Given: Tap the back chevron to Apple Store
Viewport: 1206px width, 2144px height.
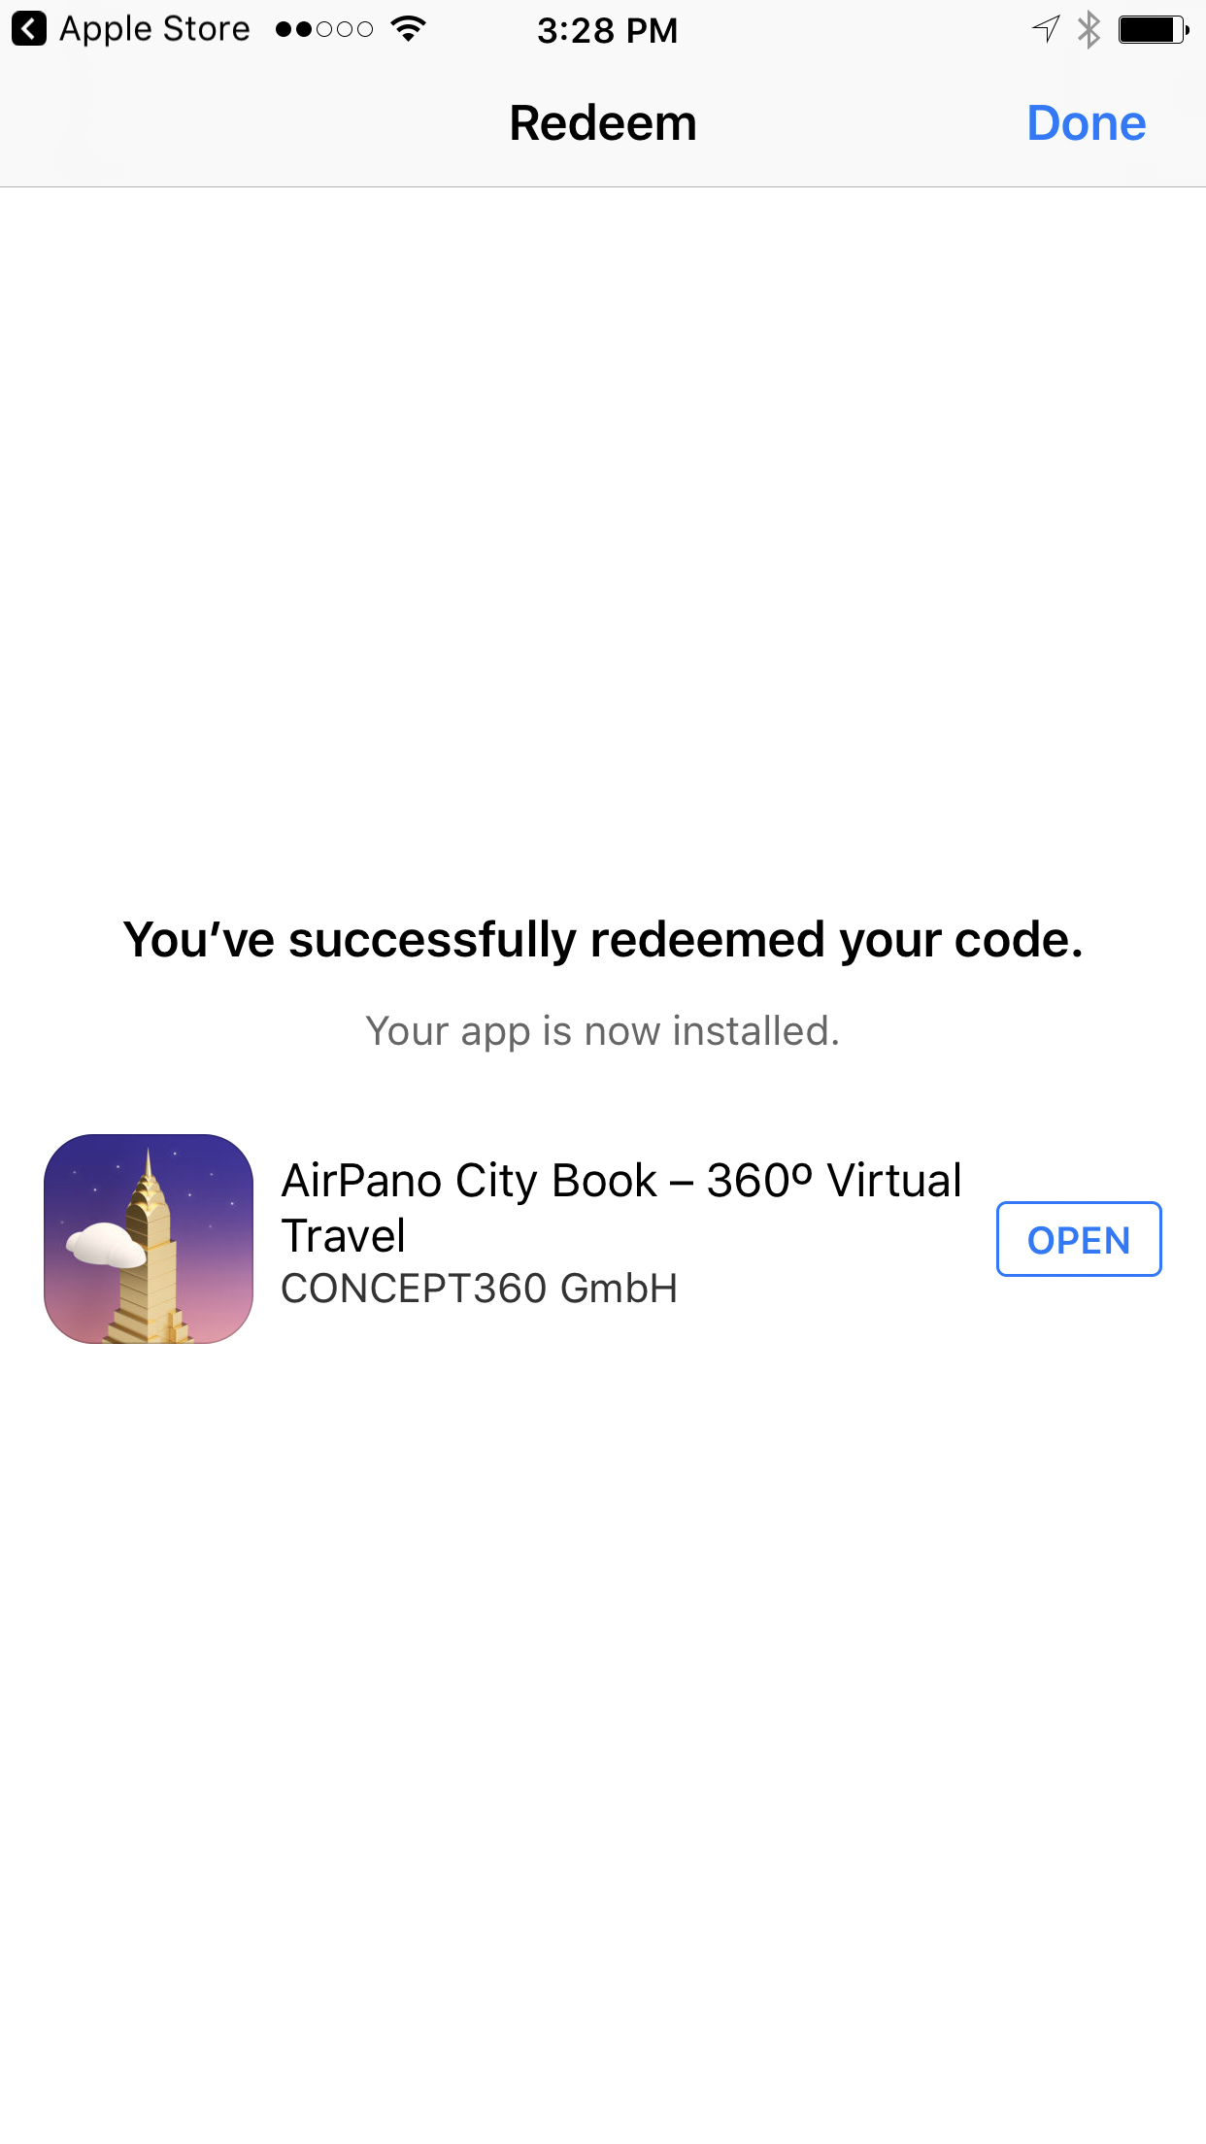Looking at the screenshot, I should [29, 29].
